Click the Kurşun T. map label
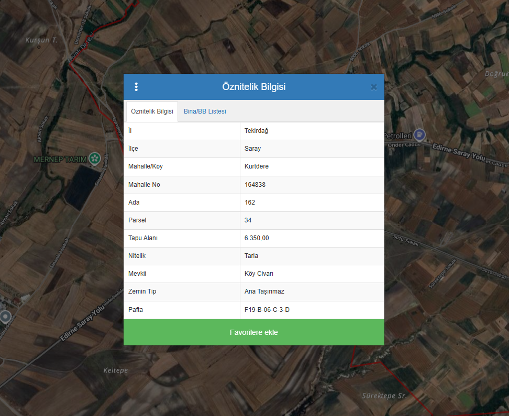The width and height of the screenshot is (509, 416). pyautogui.click(x=41, y=40)
